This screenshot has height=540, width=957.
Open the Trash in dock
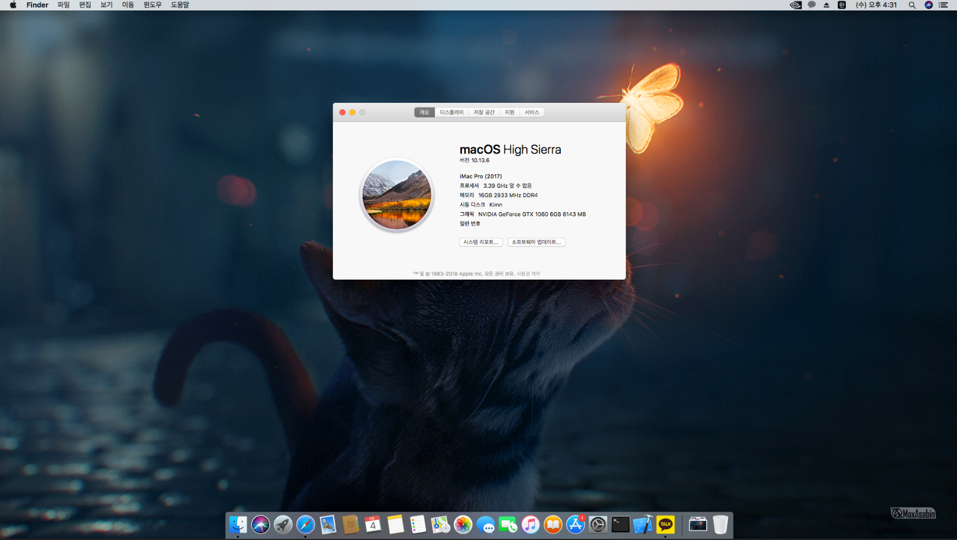pyautogui.click(x=720, y=525)
